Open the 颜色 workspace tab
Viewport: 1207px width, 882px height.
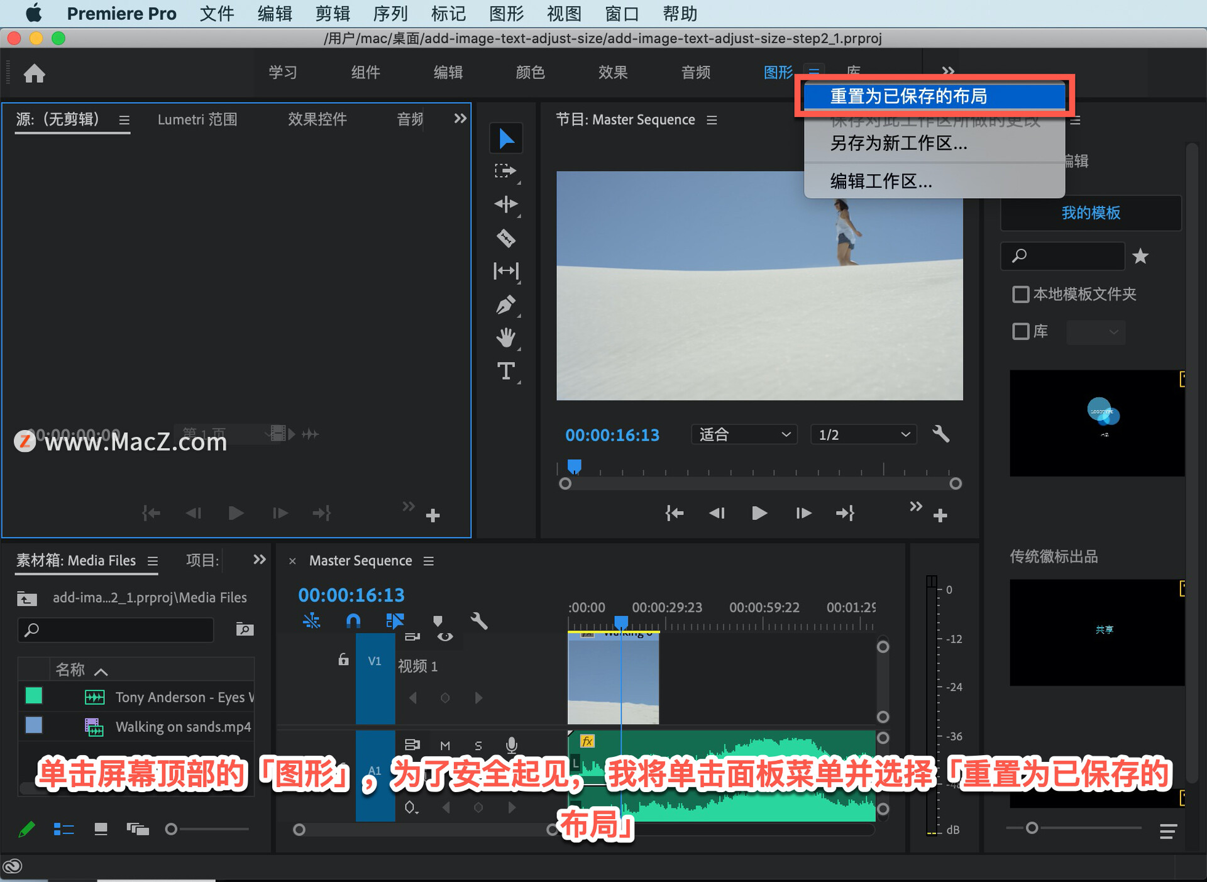530,72
